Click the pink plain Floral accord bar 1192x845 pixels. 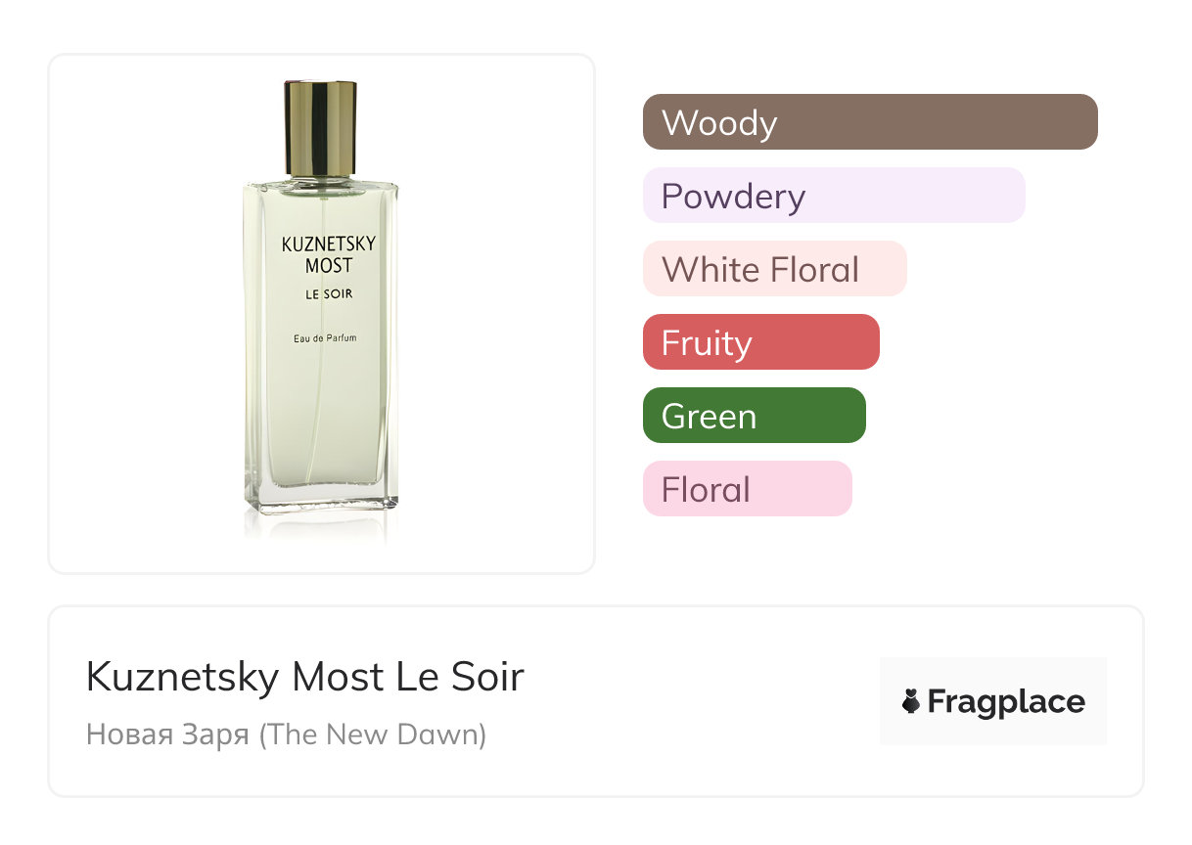click(747, 489)
